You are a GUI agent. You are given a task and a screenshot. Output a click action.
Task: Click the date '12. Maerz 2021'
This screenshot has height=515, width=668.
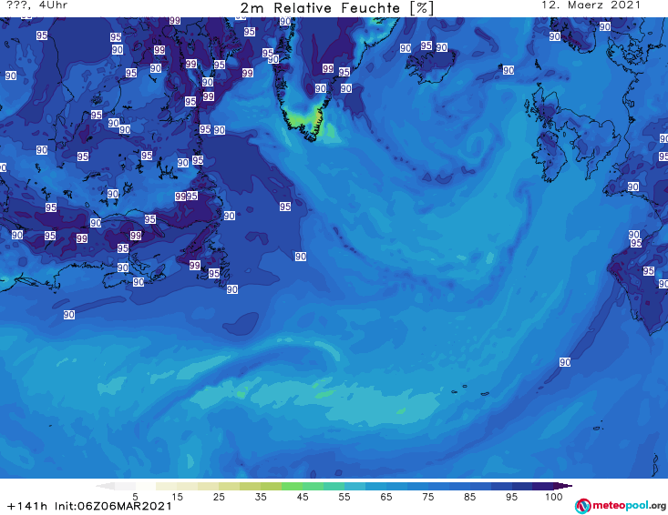591,5
